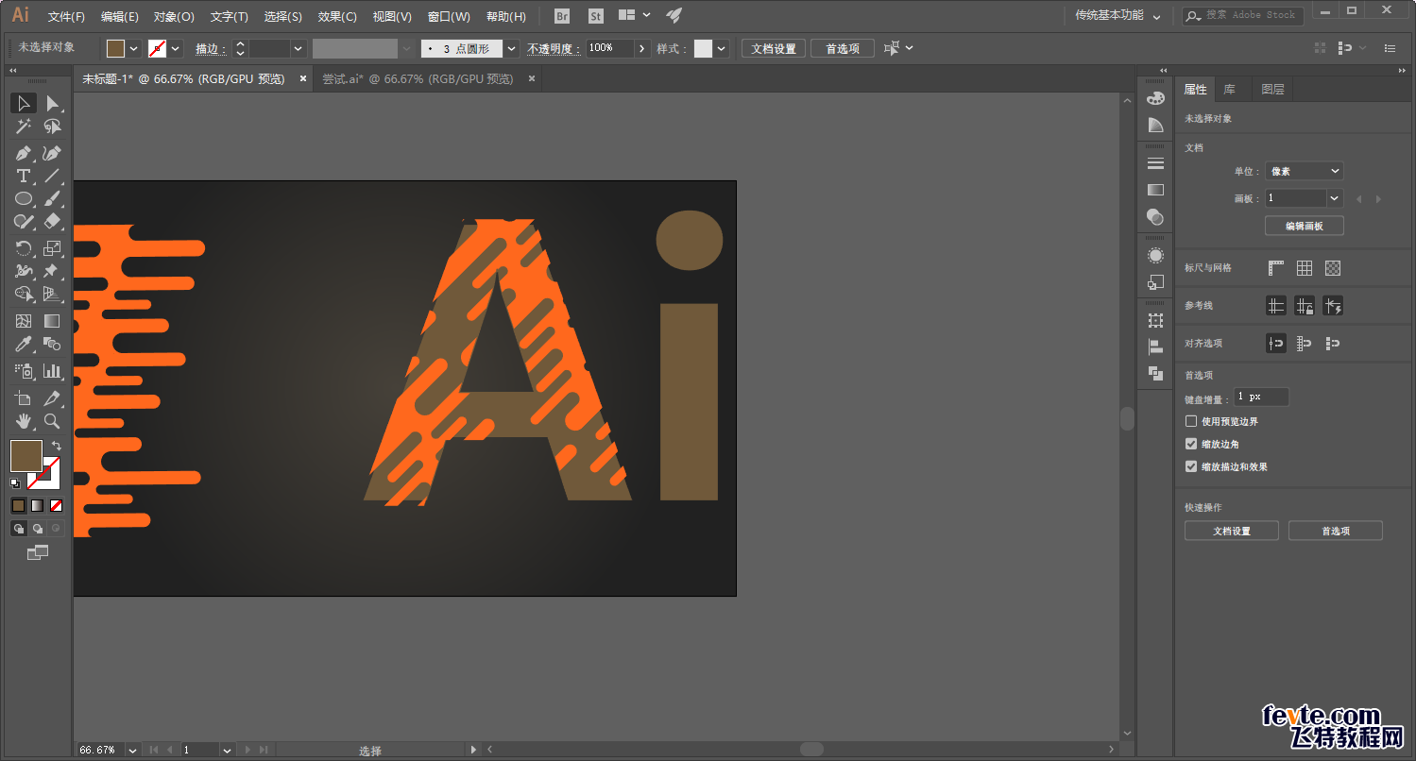Open the Adobe Stock (St) icon
This screenshot has height=761, width=1416.
[x=595, y=16]
